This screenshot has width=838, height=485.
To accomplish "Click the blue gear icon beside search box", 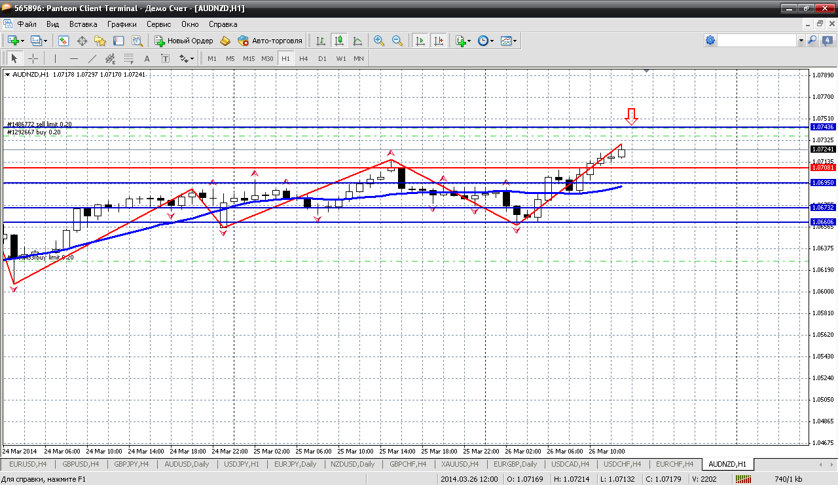I will click(x=710, y=41).
